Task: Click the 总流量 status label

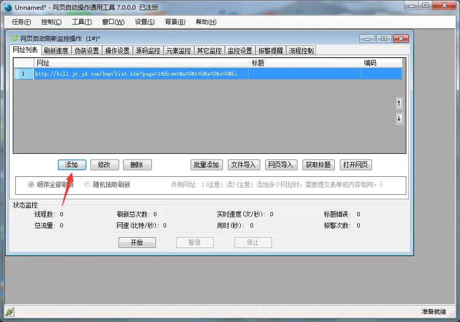Action: (45, 225)
